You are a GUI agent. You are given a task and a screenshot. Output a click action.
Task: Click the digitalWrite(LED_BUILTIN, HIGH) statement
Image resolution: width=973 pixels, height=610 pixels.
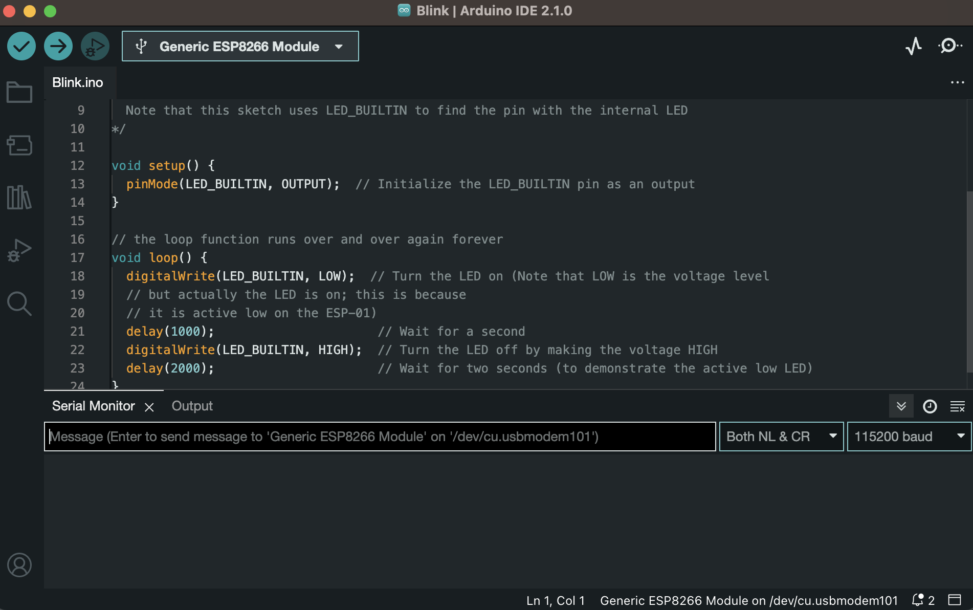click(x=244, y=350)
